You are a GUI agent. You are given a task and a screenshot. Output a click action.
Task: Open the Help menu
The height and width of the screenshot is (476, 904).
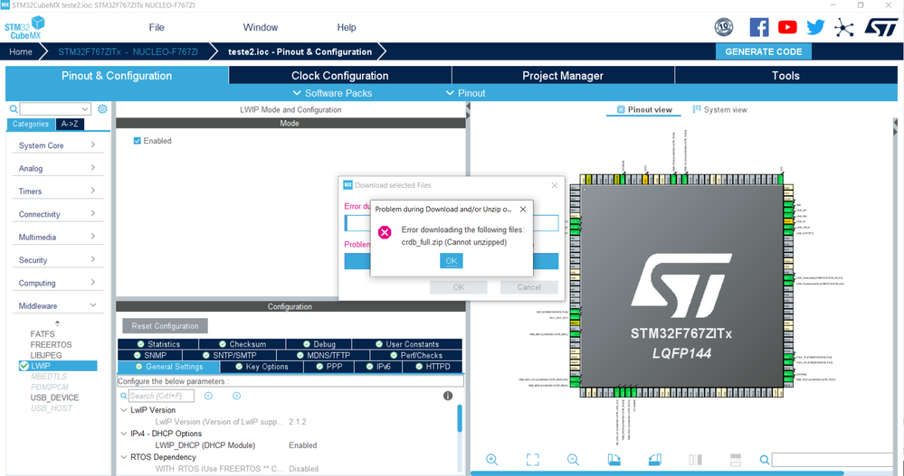pyautogui.click(x=347, y=27)
